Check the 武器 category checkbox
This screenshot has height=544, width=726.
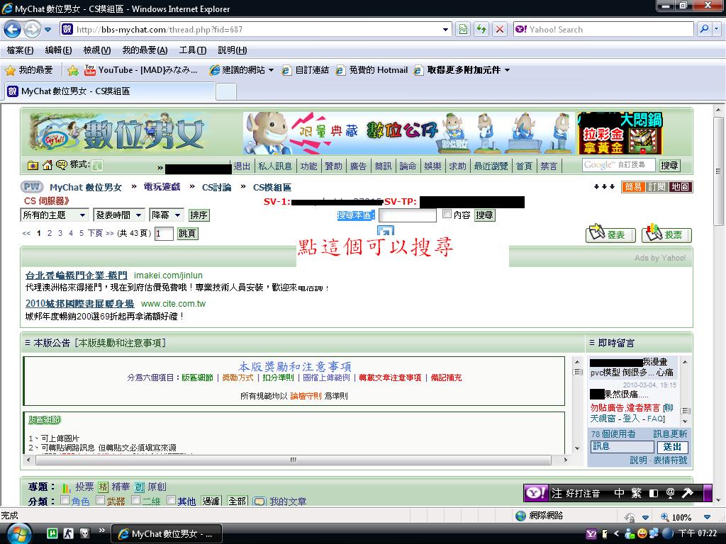tap(100, 500)
